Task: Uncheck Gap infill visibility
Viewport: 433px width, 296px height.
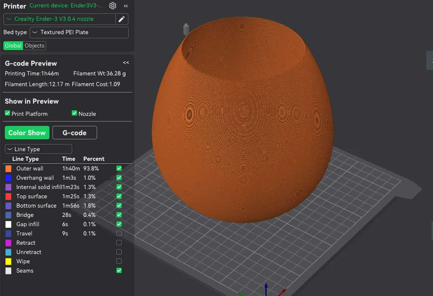Action: pos(119,224)
